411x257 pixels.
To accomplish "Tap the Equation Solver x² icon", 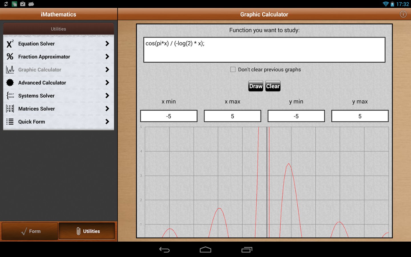I will pyautogui.click(x=10, y=44).
